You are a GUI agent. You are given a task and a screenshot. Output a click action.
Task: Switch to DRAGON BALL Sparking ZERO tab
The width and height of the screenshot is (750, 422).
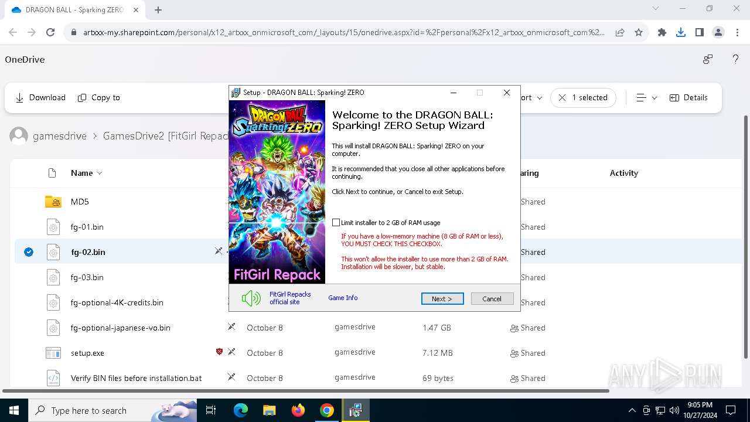pyautogui.click(x=74, y=10)
